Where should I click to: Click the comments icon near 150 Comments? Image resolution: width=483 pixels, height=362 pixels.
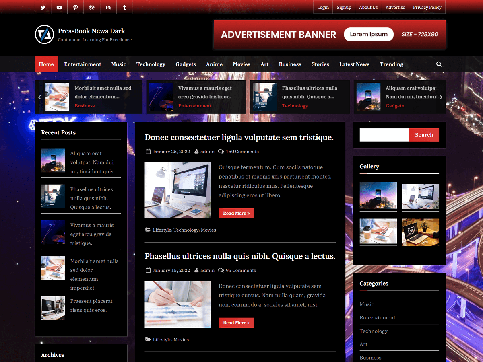[221, 152]
